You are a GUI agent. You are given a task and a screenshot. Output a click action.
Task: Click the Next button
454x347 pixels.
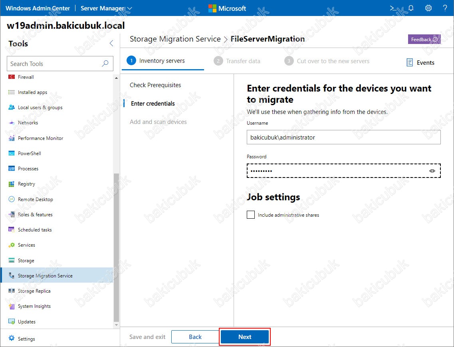(245, 337)
